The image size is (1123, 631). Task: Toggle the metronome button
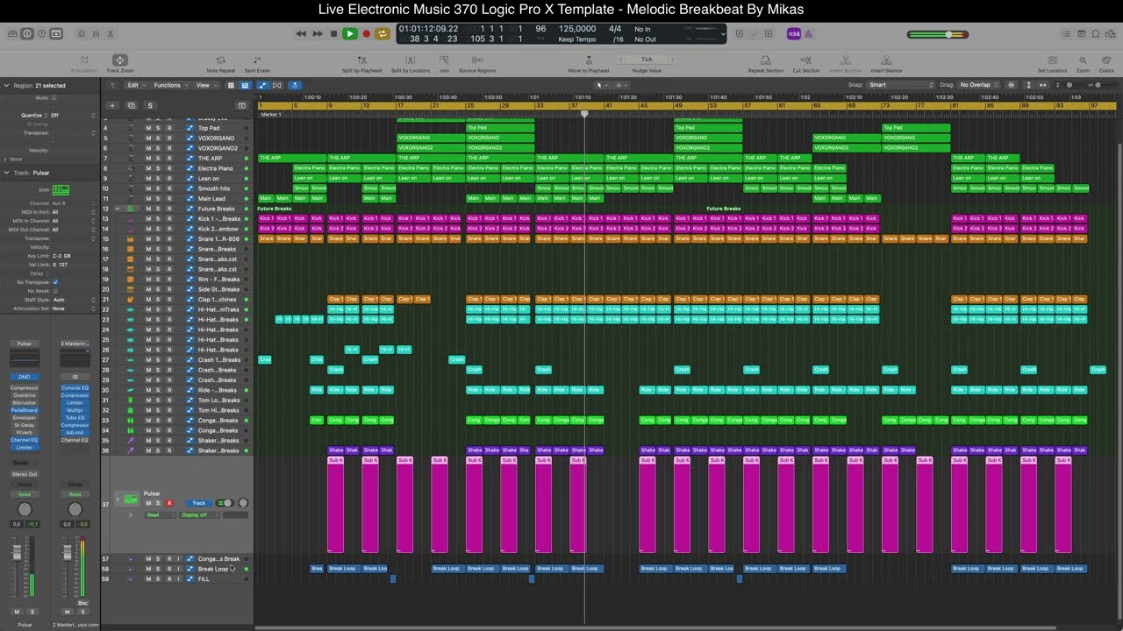click(x=808, y=33)
